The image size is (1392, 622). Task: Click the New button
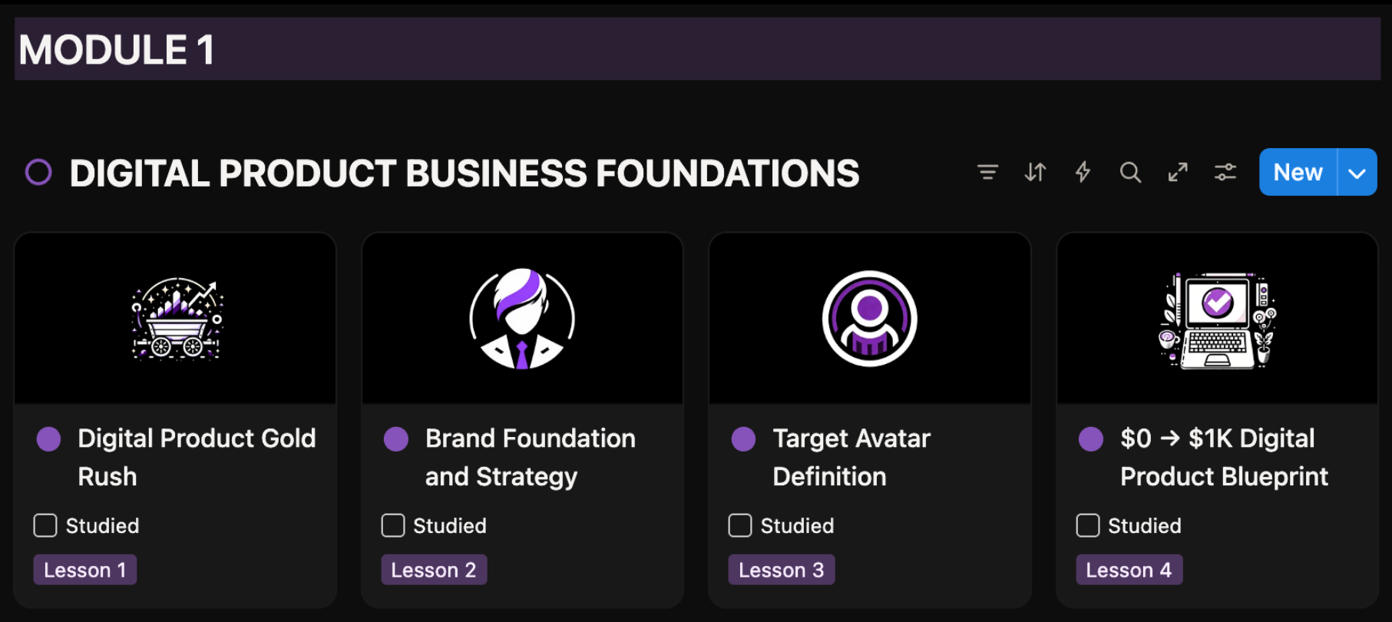[1298, 172]
